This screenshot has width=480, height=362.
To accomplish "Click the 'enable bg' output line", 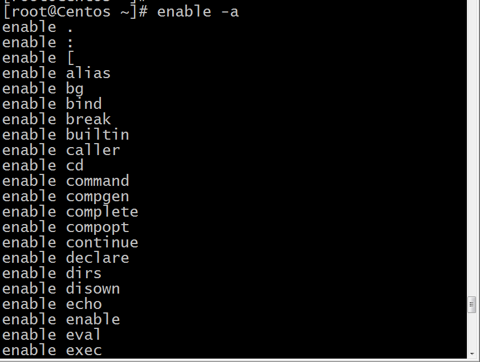I will pos(43,89).
